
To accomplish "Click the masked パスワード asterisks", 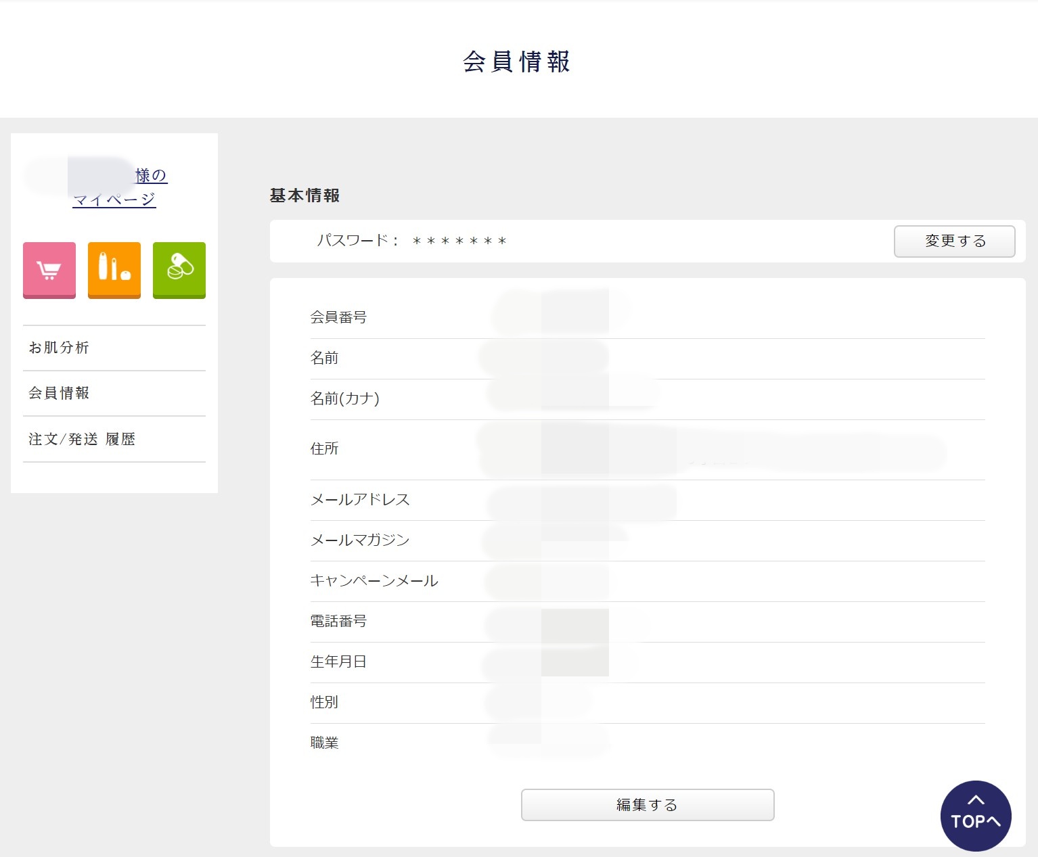I will (459, 241).
